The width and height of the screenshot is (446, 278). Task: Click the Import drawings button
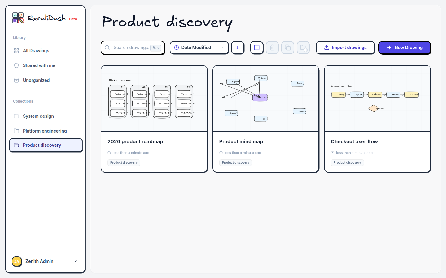[345, 48]
